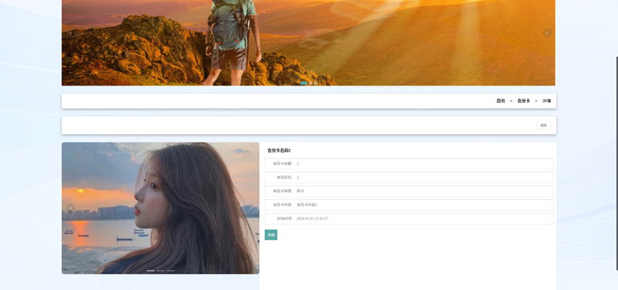This screenshot has height=290, width=618.
Task: Click the 会员卡内容2 content value
Action: pos(307,205)
